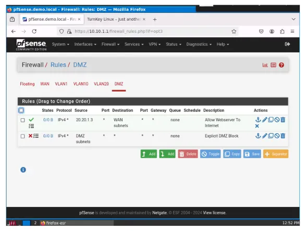The height and width of the screenshot is (231, 306).
Task: Expand the Diagnostics menu
Action: click(199, 44)
